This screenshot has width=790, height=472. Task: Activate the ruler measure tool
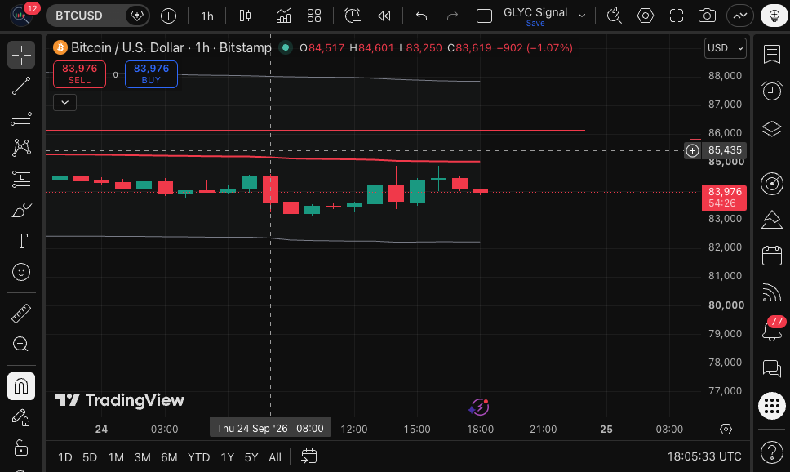[21, 313]
